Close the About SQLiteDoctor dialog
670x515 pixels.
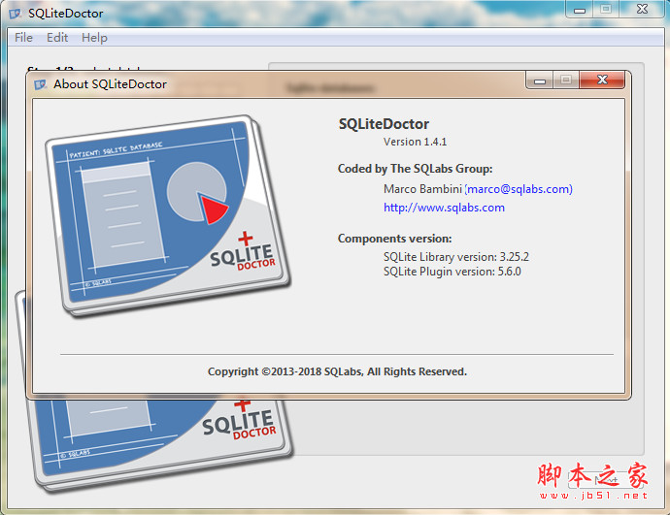[x=602, y=80]
